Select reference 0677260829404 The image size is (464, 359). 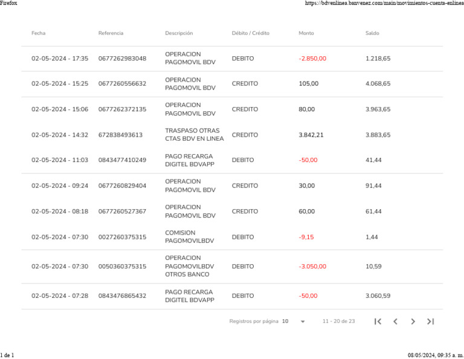coord(122,186)
